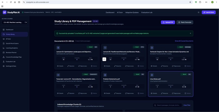
Task: Select Study Library in the sidebar
Action: click(14, 34)
